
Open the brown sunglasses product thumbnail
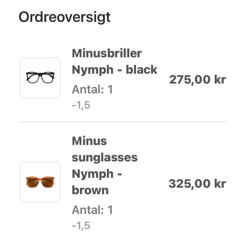pos(40,182)
